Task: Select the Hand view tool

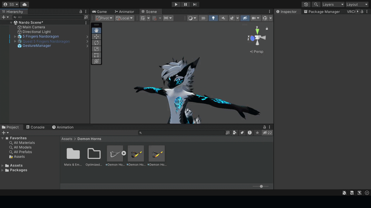Action: pyautogui.click(x=97, y=30)
